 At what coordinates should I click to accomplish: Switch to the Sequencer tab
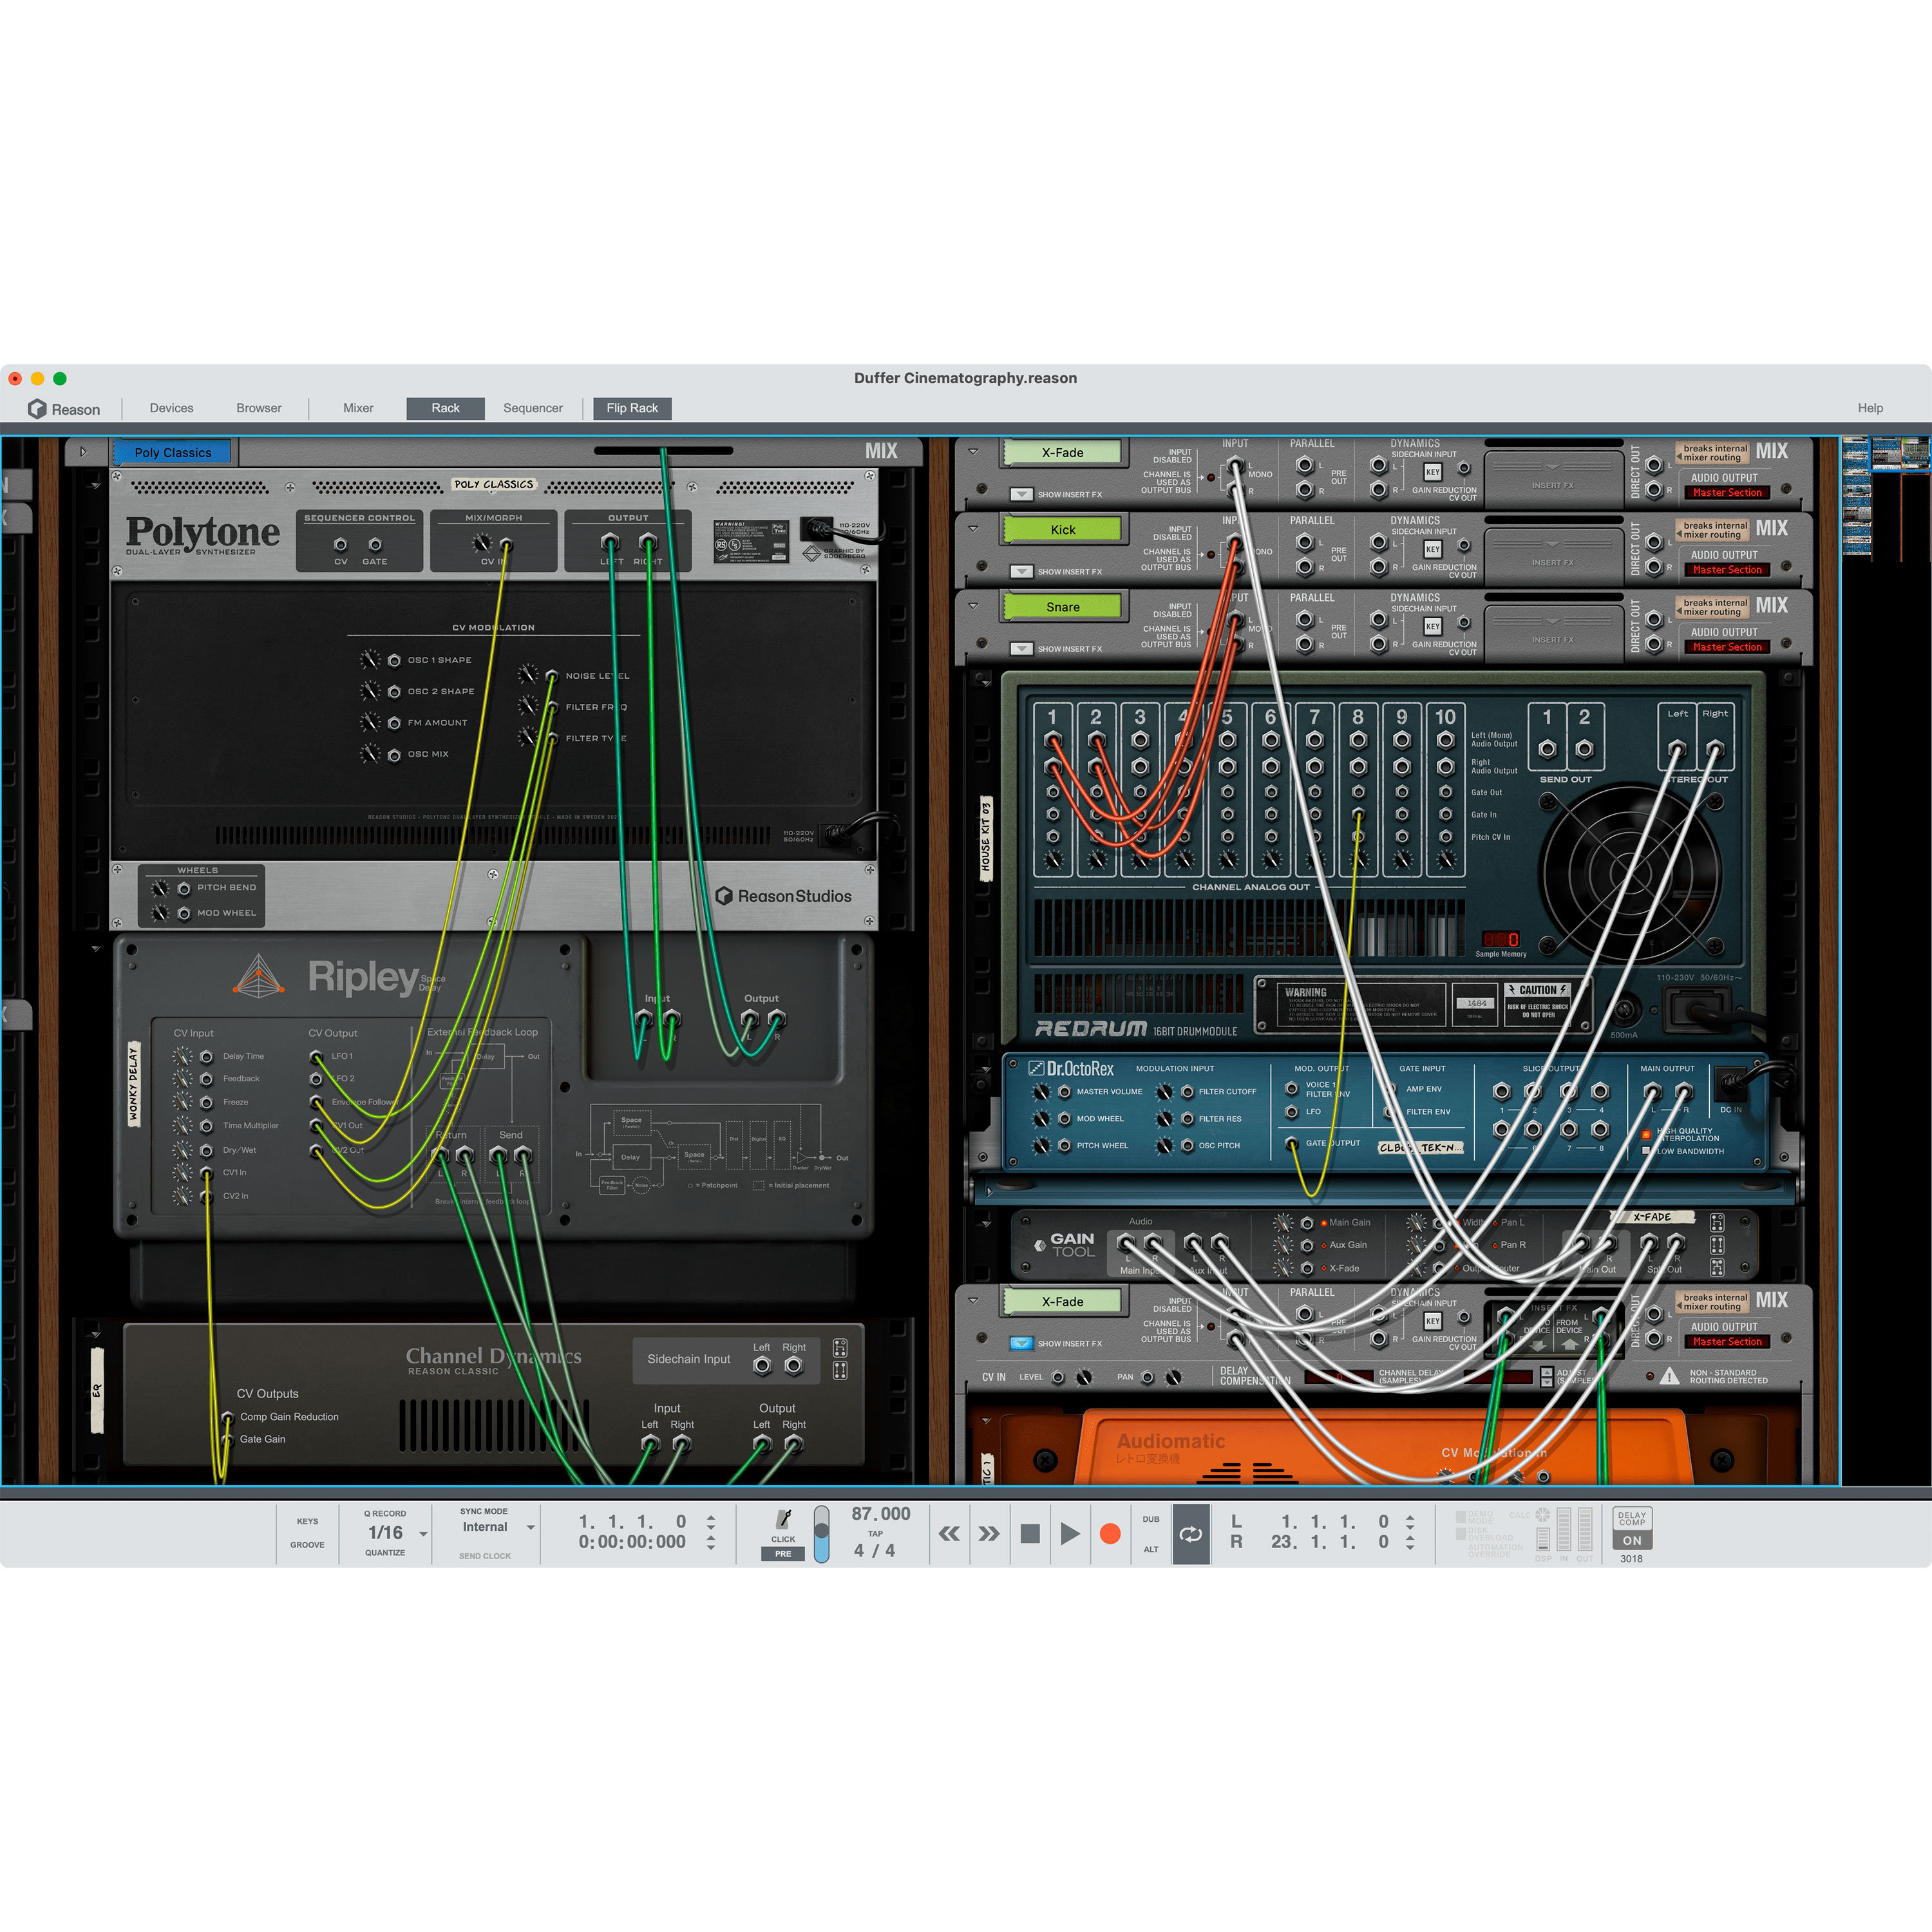(x=533, y=408)
